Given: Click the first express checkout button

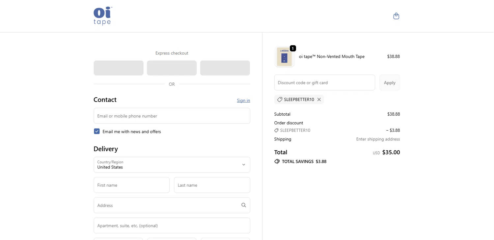Looking at the screenshot, I should coord(119,68).
